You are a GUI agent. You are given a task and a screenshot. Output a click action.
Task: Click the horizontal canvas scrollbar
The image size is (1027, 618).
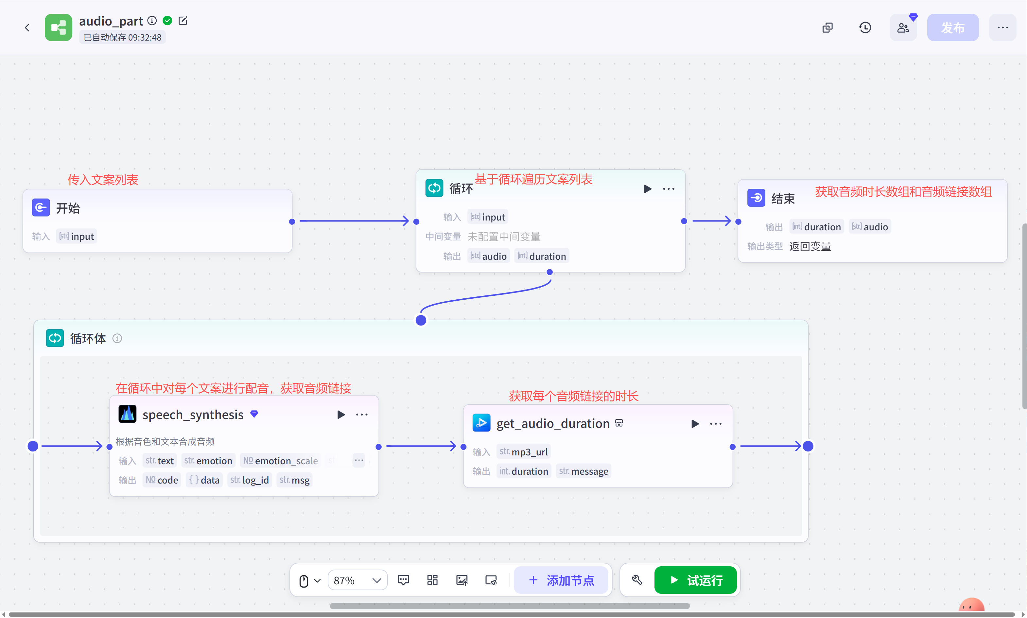pyautogui.click(x=510, y=606)
